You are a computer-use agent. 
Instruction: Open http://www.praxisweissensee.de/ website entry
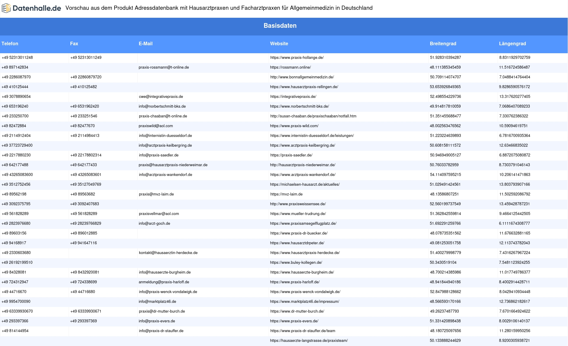[298, 204]
